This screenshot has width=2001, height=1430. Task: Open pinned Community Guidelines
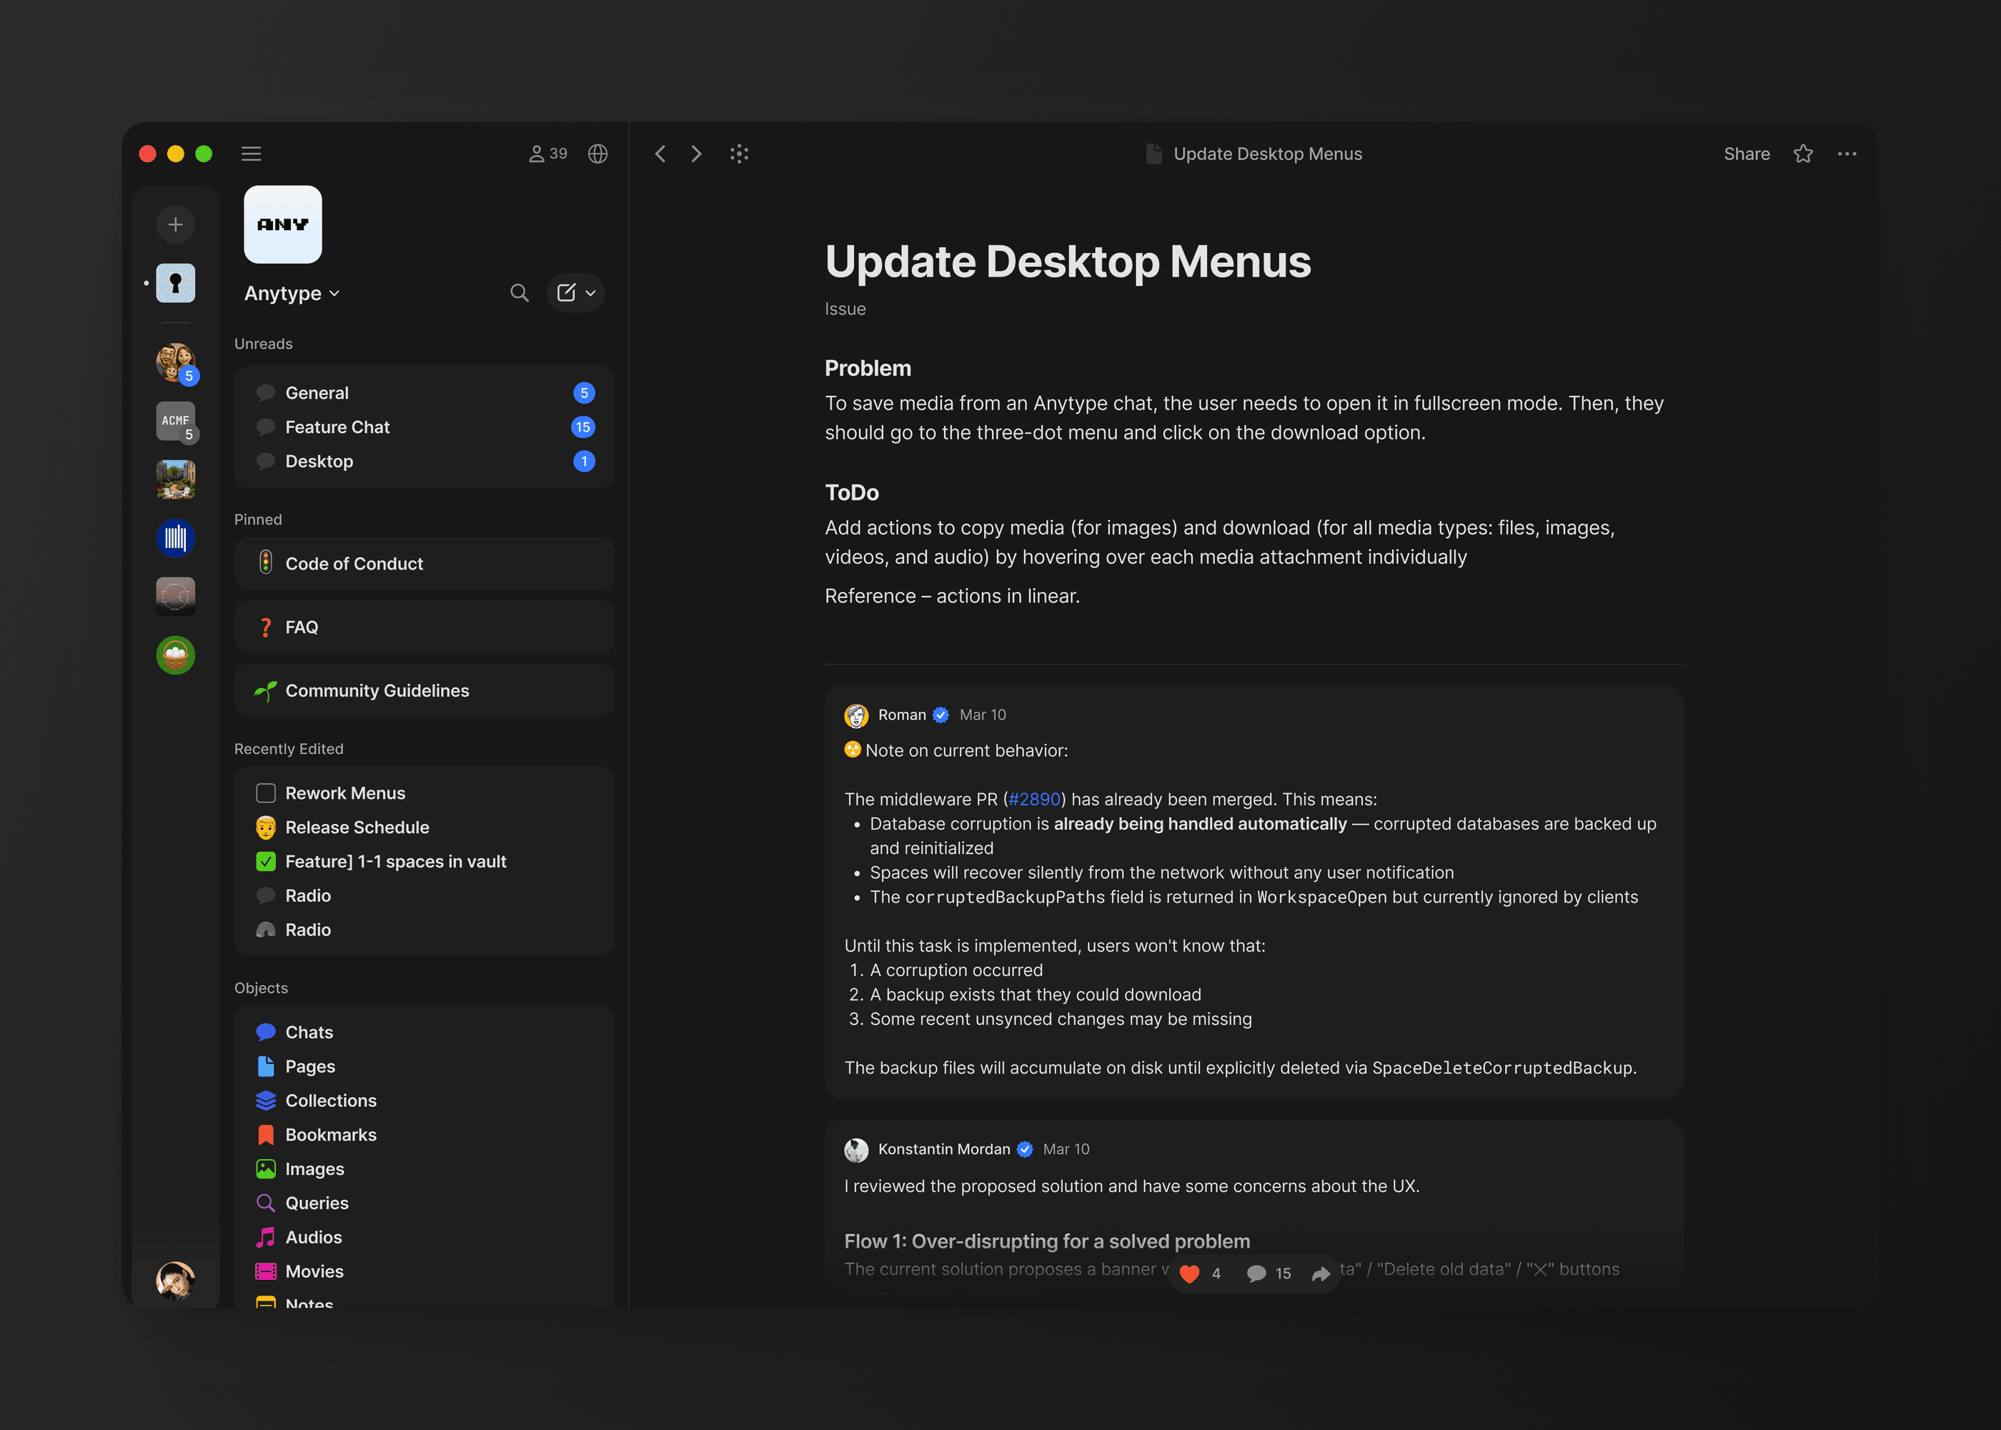click(424, 691)
